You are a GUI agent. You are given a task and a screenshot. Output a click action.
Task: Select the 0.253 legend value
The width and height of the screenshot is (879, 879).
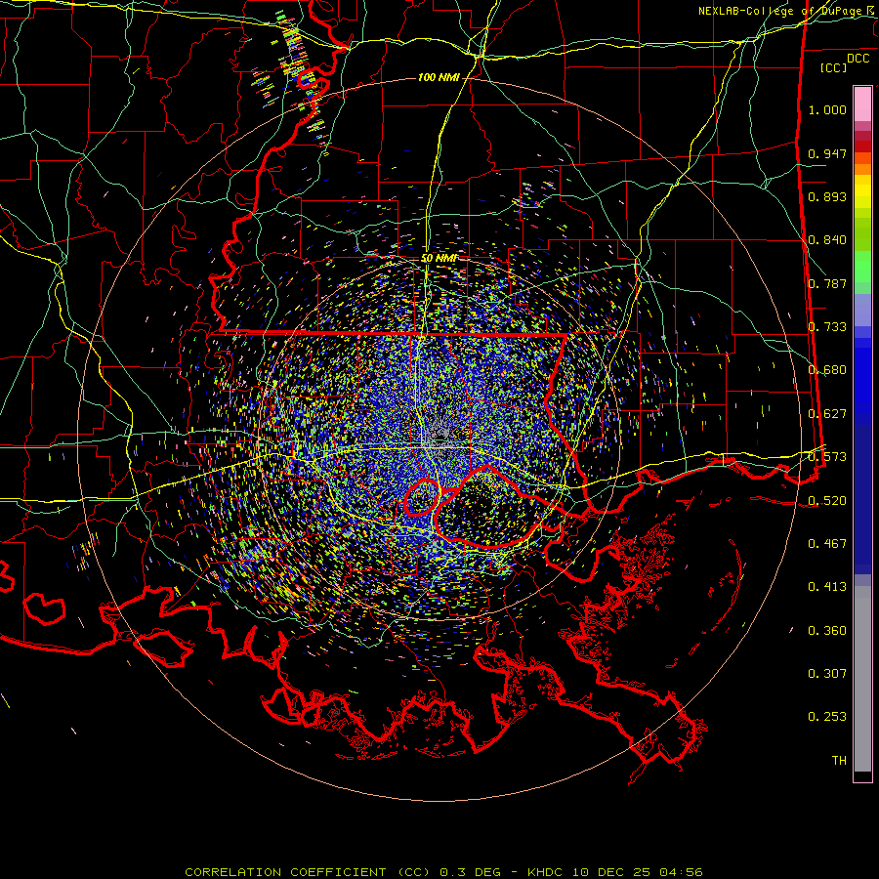[x=827, y=717]
